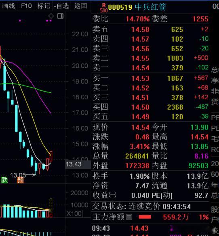Select 买三 price 14.51 row
This screenshot has height=236, width=219.
click(x=150, y=98)
